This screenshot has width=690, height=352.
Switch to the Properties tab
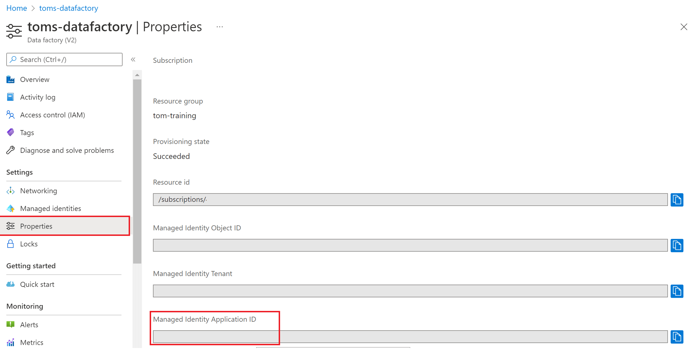tap(36, 226)
